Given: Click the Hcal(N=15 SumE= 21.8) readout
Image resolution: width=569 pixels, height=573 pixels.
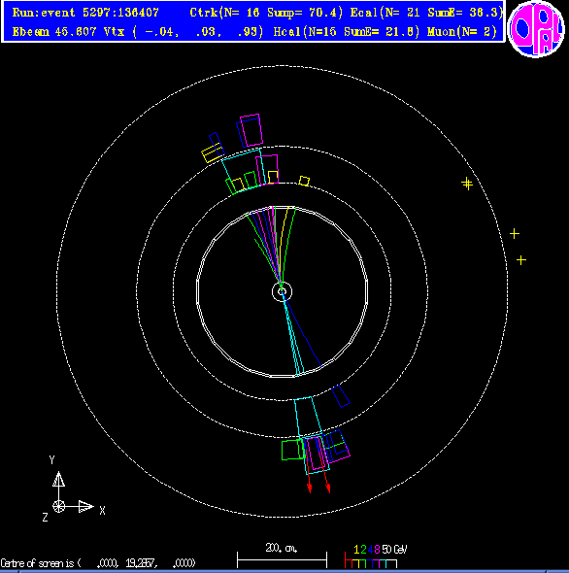Looking at the screenshot, I should 347,32.
